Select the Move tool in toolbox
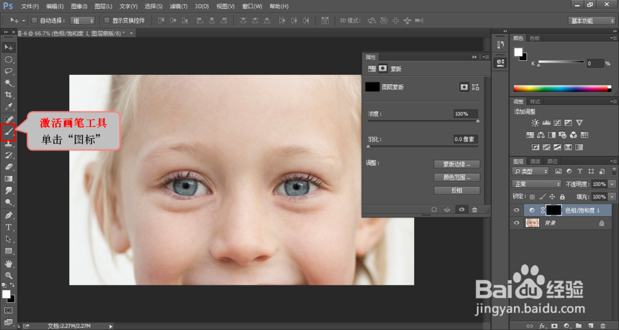Image resolution: width=619 pixels, height=330 pixels. pyautogui.click(x=8, y=48)
